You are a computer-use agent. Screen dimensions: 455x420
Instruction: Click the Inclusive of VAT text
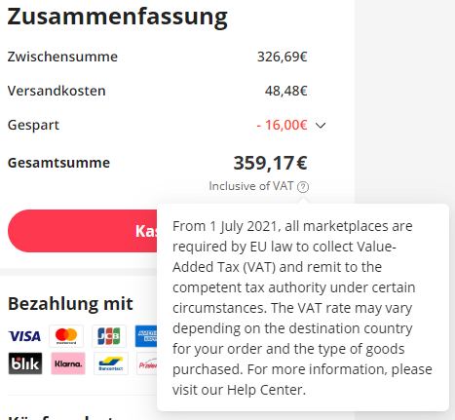[x=250, y=186]
